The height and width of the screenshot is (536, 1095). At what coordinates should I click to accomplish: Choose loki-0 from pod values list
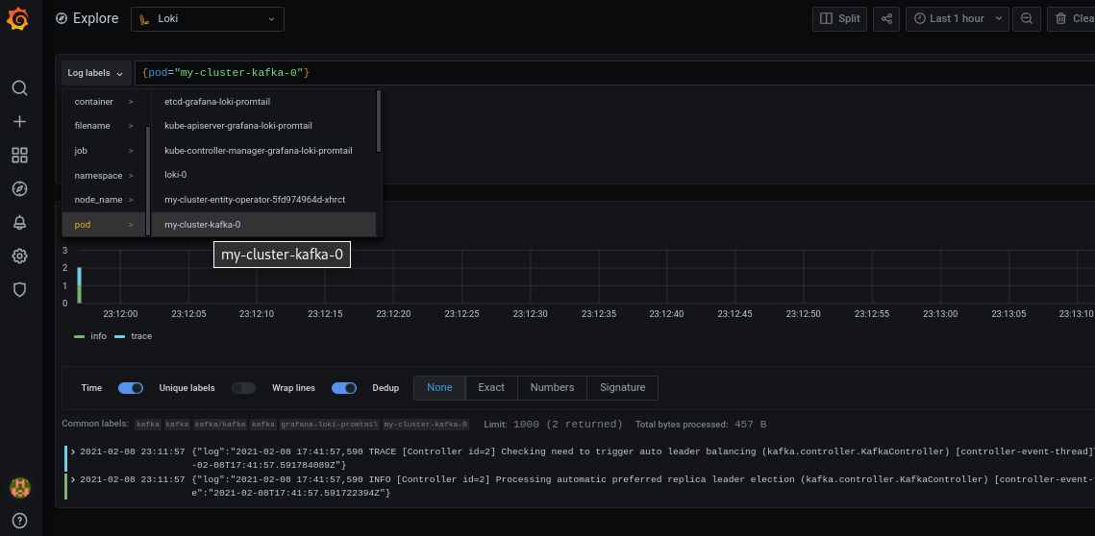[x=176, y=175]
